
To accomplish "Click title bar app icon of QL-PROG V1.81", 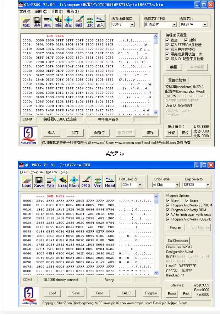I will [21, 165].
